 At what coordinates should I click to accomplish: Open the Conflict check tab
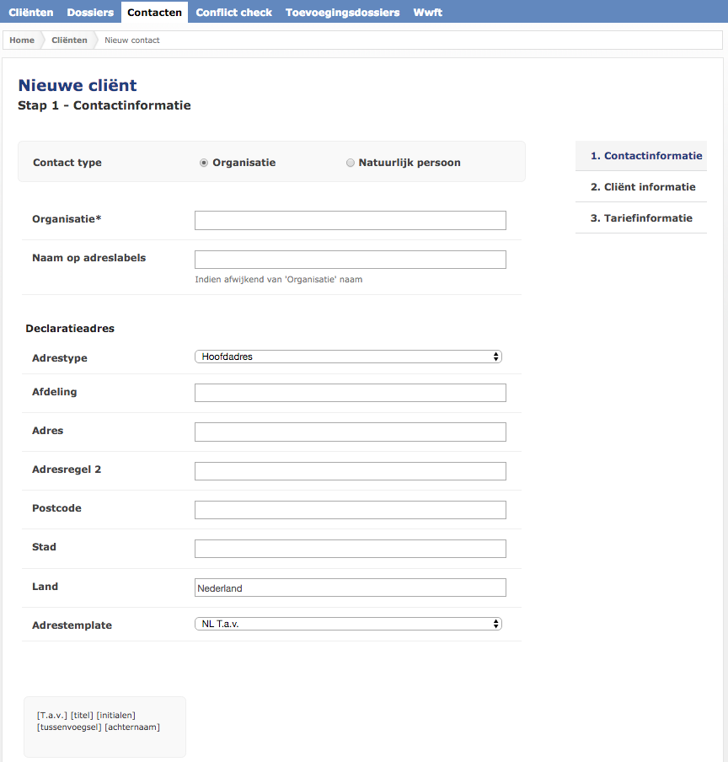(x=233, y=12)
